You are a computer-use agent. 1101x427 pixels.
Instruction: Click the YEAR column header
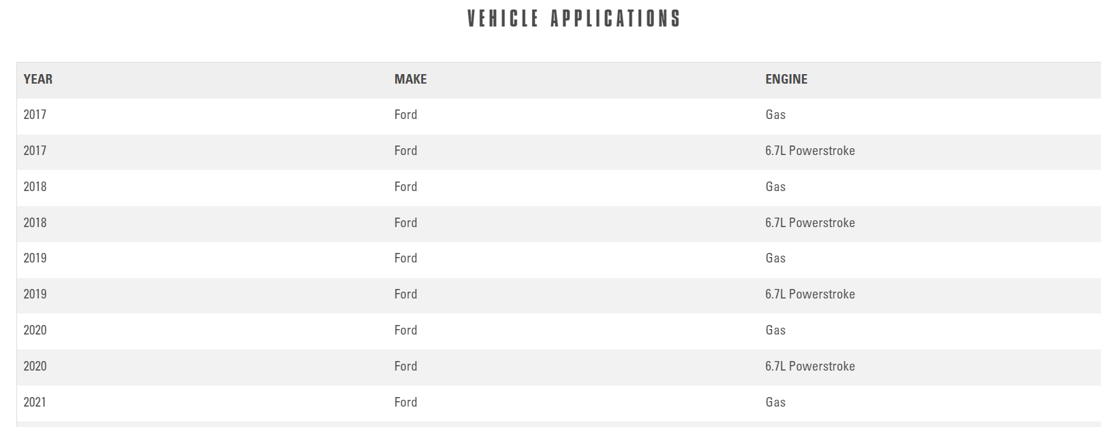38,80
